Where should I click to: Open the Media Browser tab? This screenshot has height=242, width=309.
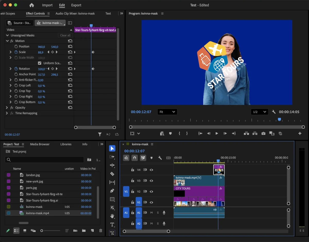[x=40, y=144]
